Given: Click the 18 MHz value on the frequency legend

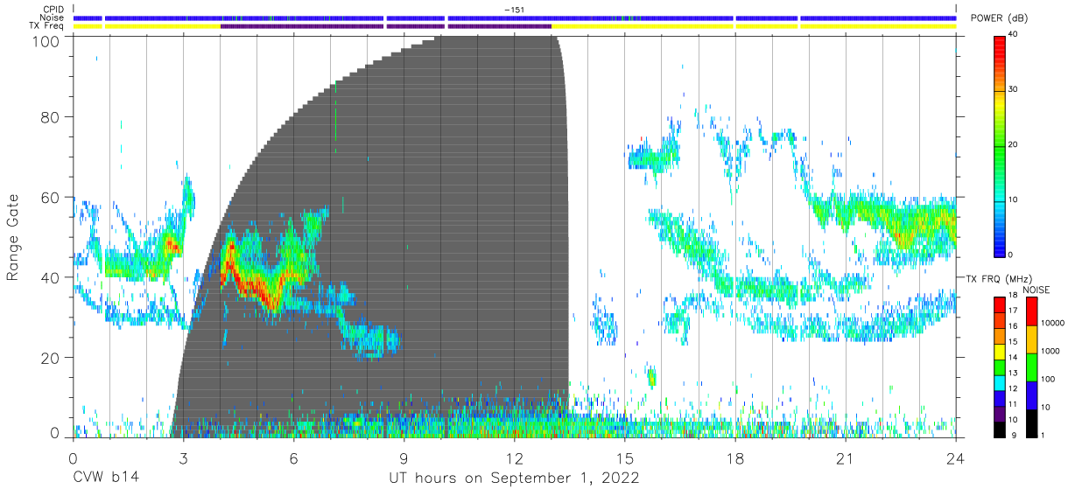Looking at the screenshot, I should point(1011,295).
